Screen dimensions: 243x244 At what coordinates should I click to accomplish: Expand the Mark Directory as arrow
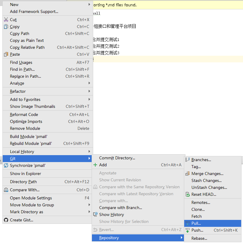89,212
